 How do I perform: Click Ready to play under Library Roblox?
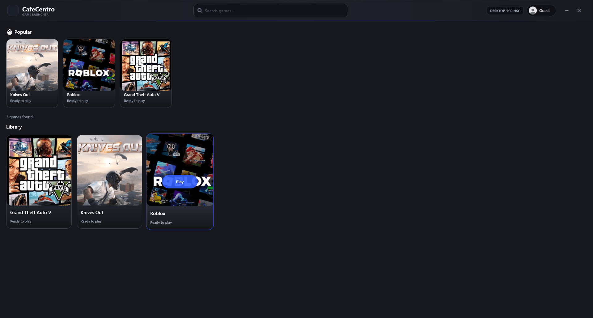click(161, 223)
